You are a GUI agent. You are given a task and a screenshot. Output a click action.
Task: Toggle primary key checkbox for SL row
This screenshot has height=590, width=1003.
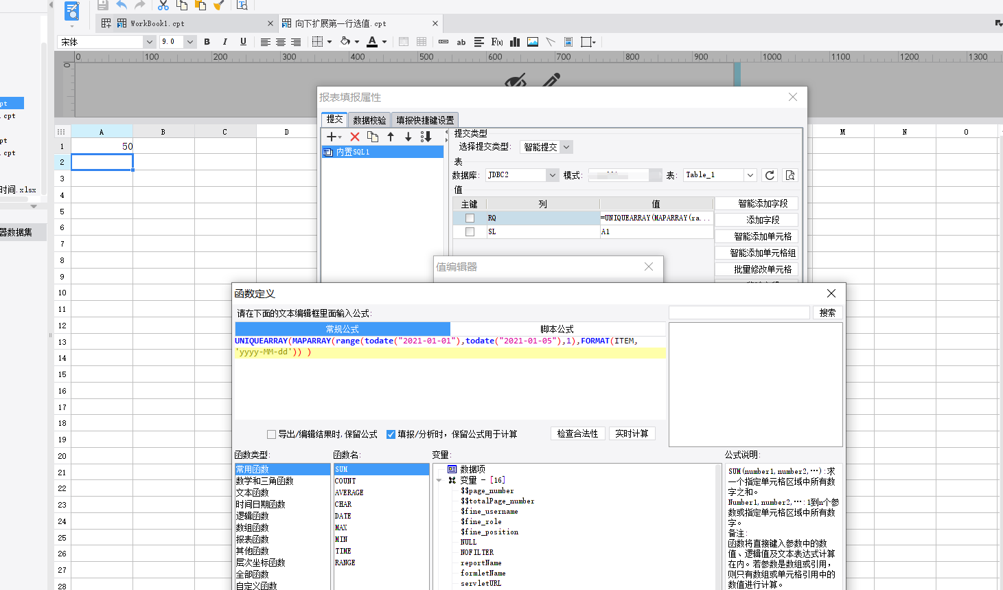click(x=470, y=231)
